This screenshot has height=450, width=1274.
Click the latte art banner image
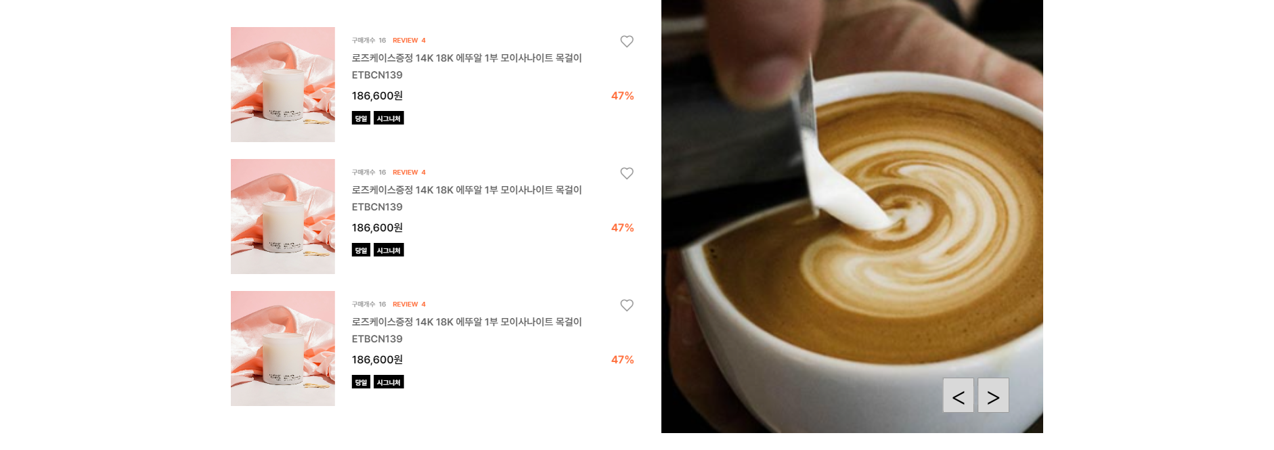point(852,217)
